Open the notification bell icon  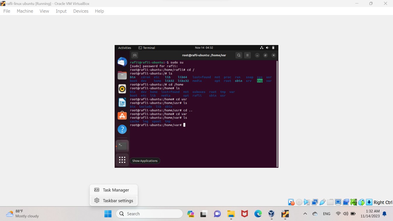384,214
